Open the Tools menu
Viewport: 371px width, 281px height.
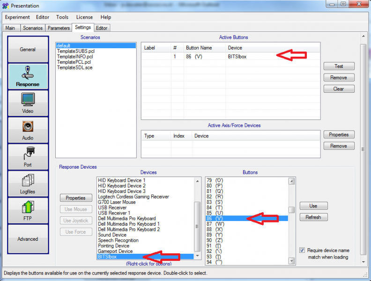click(x=62, y=17)
